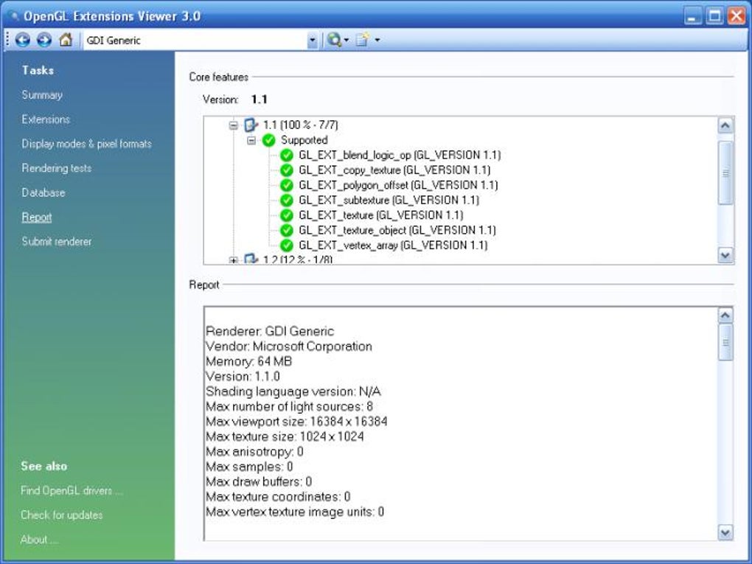Click the core features scrollbar thumb

point(725,173)
